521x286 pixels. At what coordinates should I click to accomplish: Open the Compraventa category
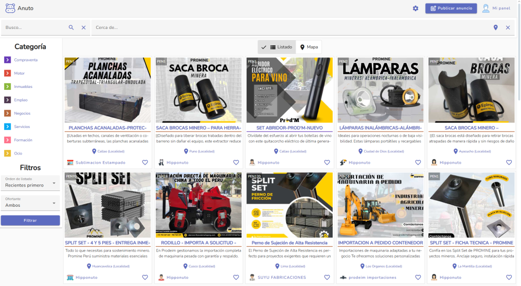coord(25,60)
